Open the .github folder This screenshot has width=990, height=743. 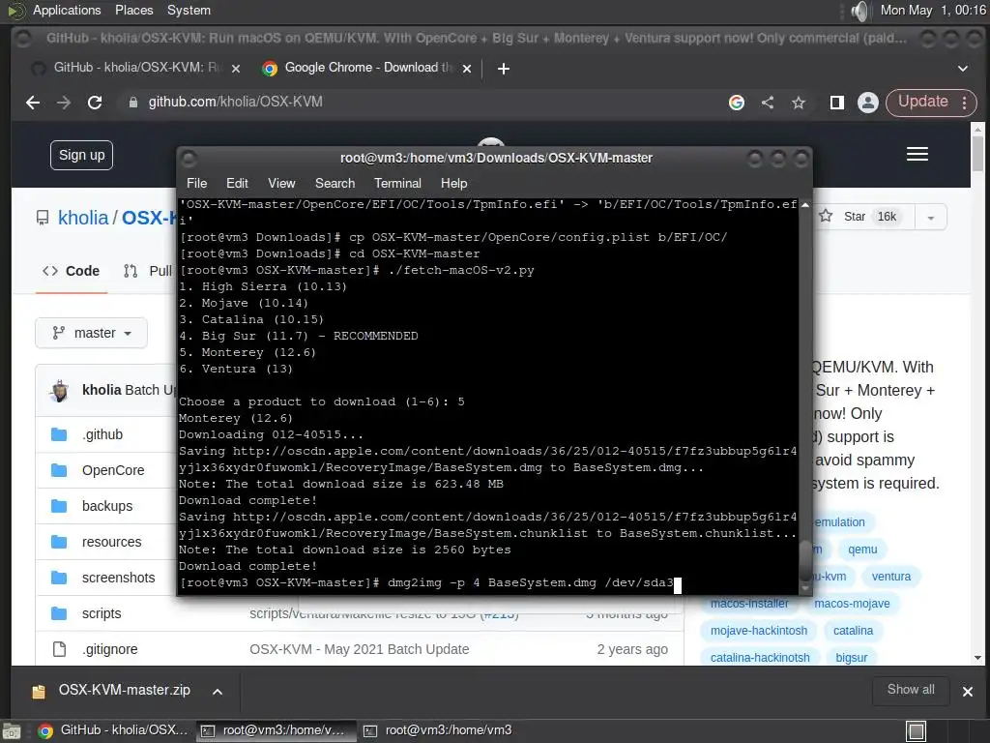coord(102,434)
